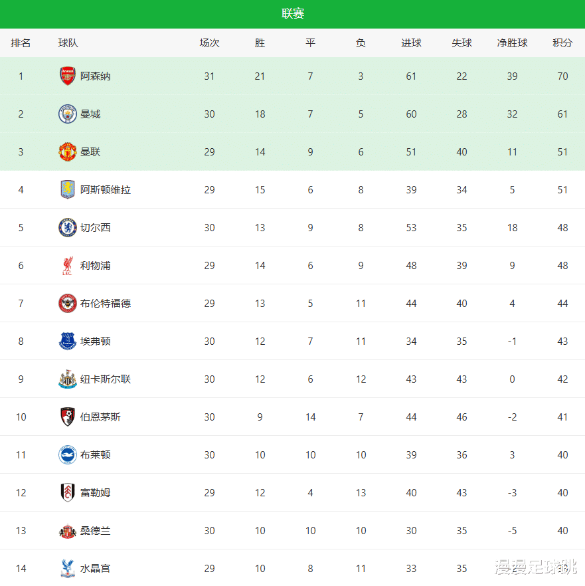Click the Everton club crest icon
585x586 pixels.
[x=68, y=341]
